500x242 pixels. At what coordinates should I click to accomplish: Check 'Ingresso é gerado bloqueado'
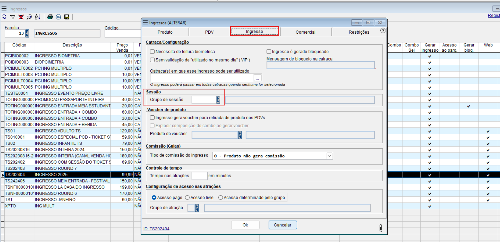269,52
